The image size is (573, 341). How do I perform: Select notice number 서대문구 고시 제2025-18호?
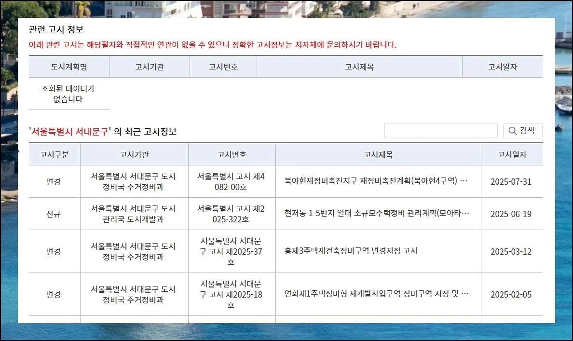point(231,294)
